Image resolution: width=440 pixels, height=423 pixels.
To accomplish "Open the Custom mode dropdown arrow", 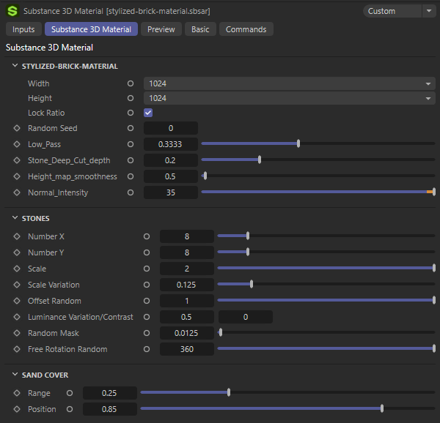I will [x=429, y=11].
